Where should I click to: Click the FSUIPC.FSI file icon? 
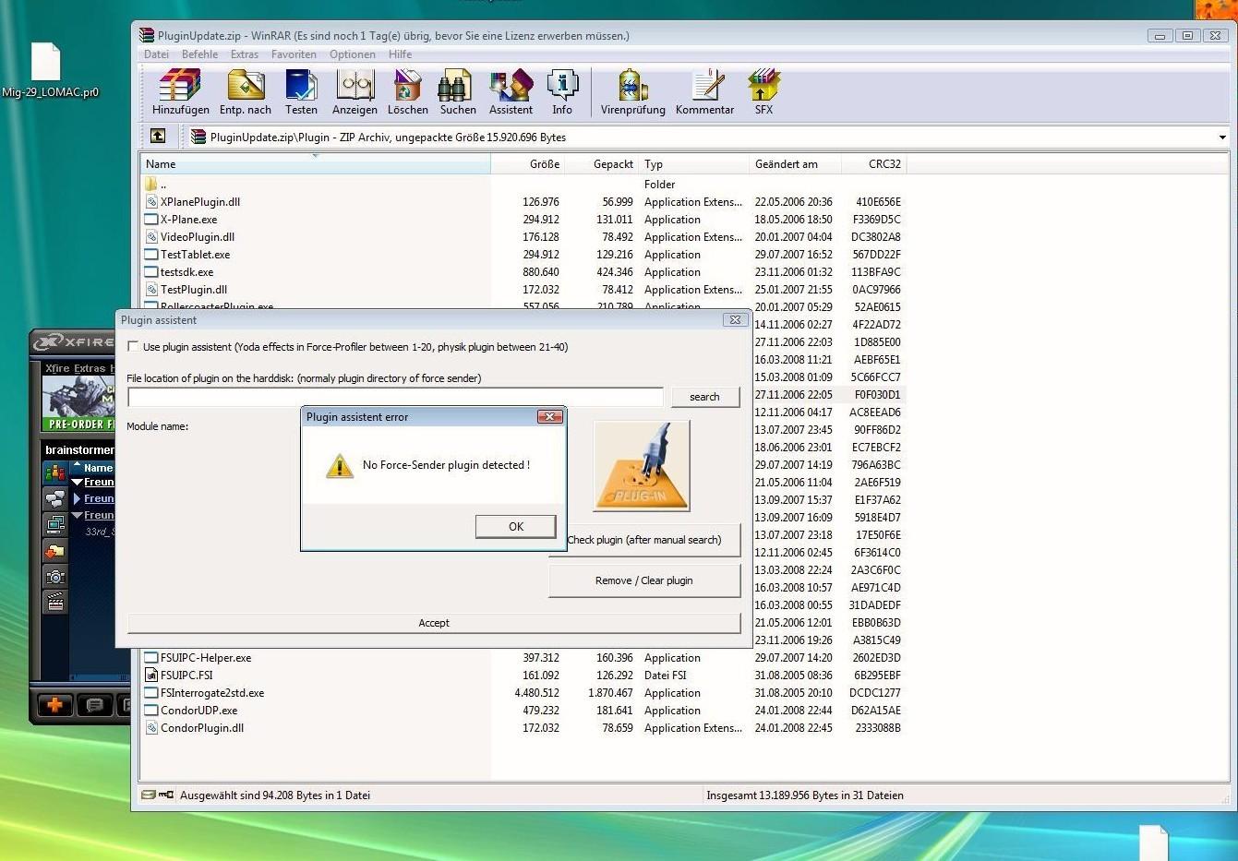pos(151,676)
